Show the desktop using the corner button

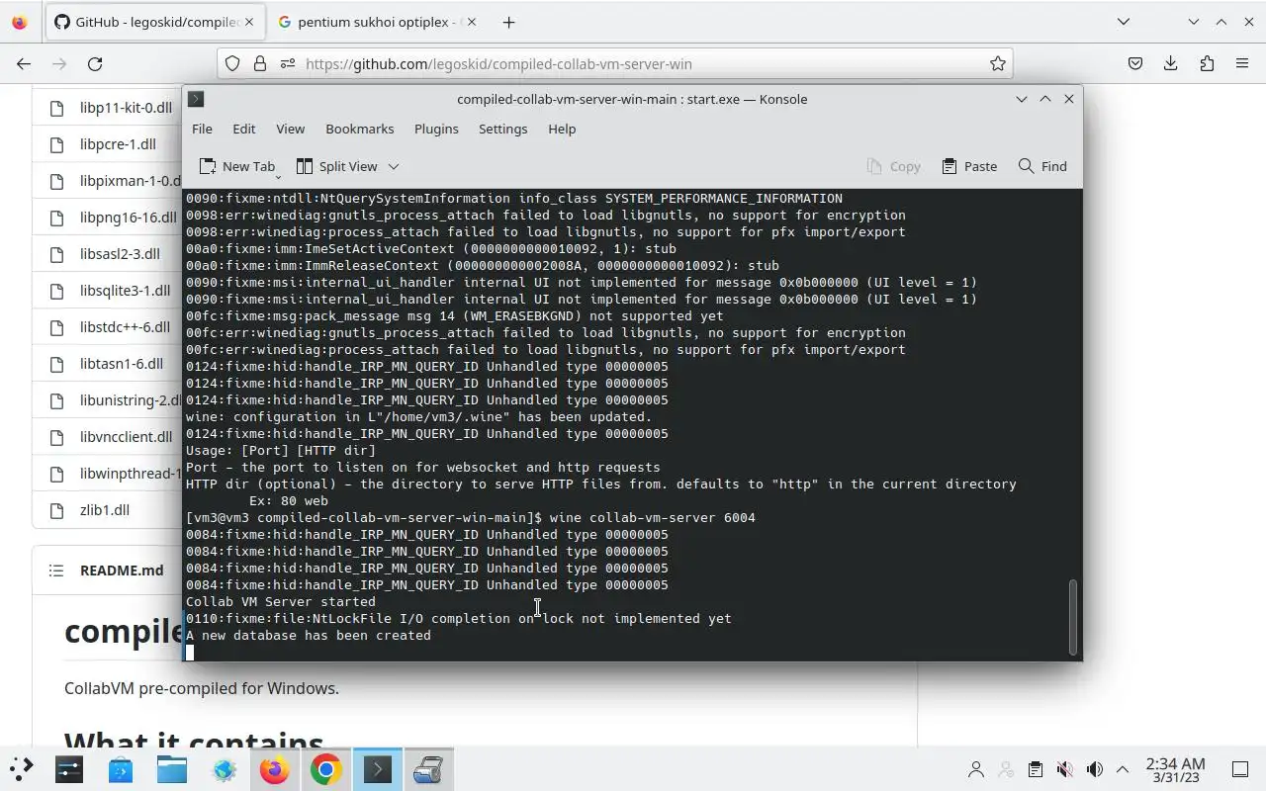(x=1239, y=769)
